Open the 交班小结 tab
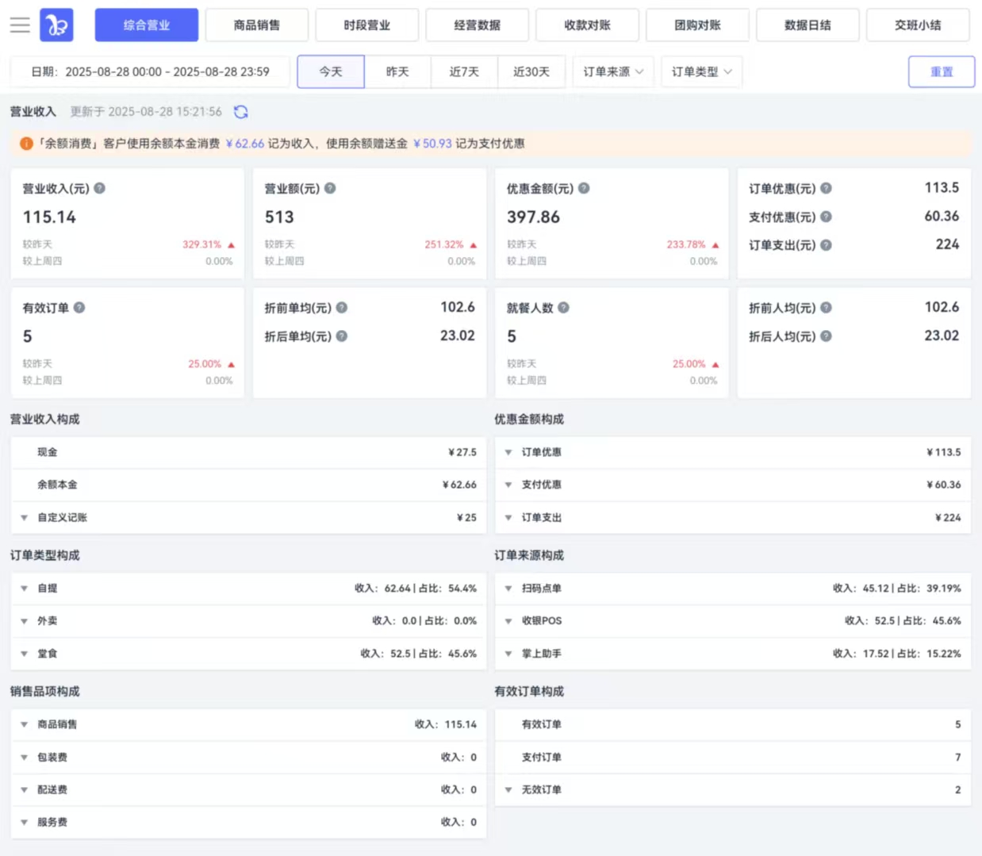 pos(919,25)
